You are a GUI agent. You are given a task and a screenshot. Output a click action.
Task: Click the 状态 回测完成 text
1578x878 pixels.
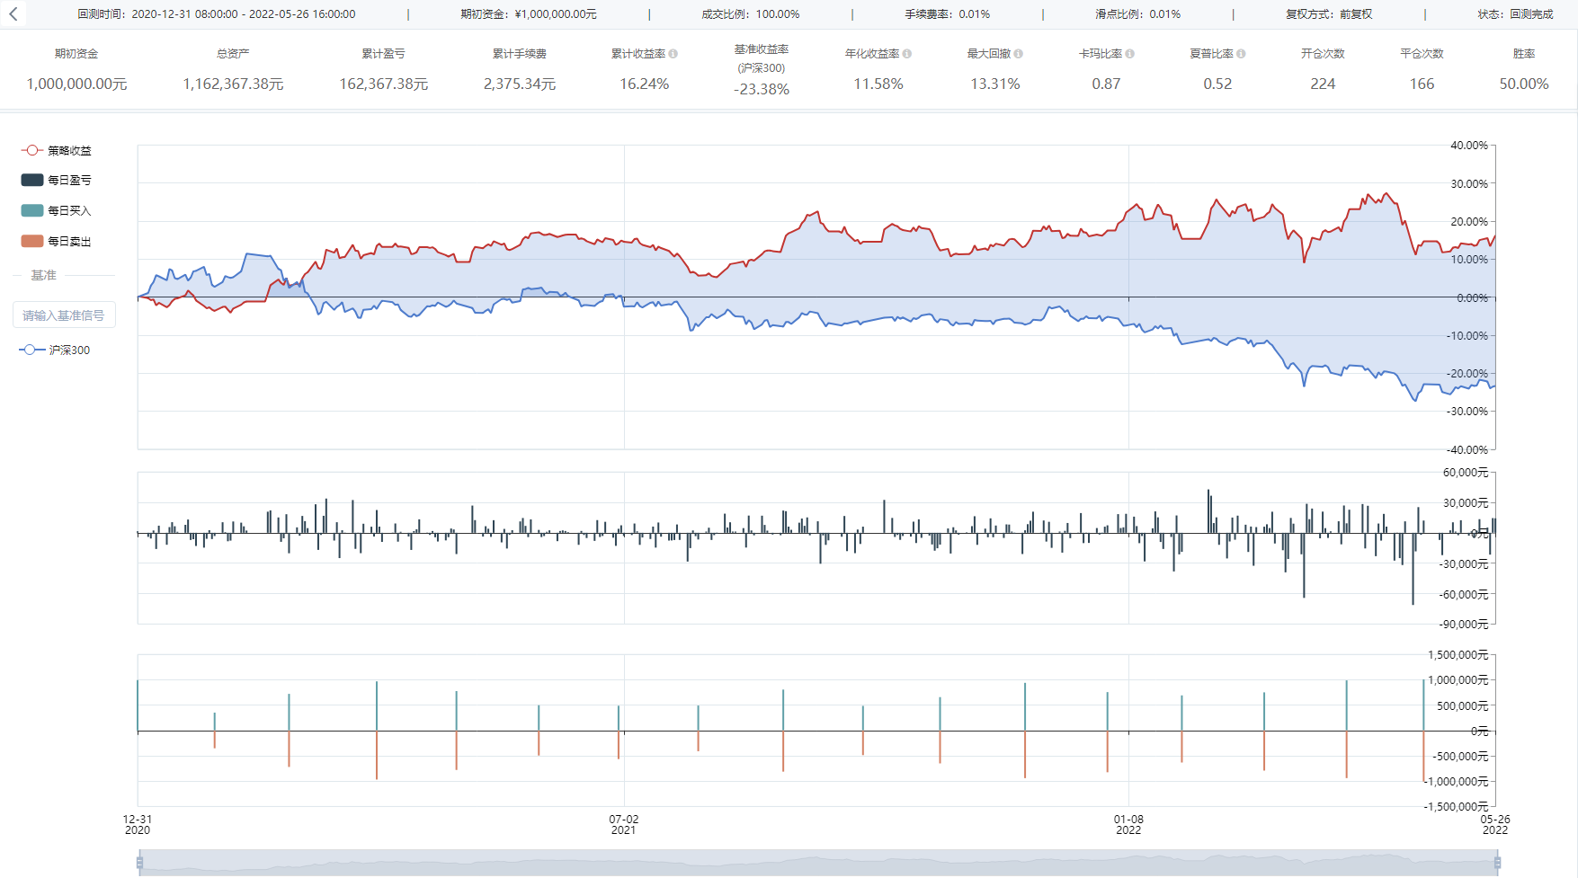pyautogui.click(x=1515, y=14)
